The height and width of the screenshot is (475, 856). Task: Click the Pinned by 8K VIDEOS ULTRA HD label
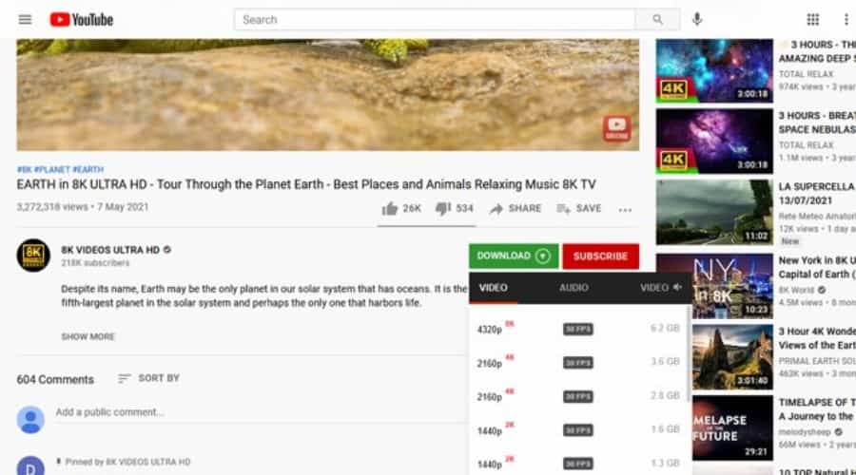coord(127,462)
